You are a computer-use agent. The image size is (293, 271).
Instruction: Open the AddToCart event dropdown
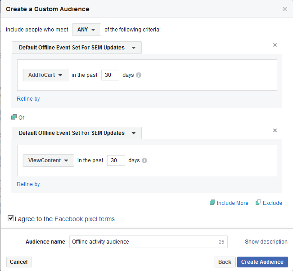pyautogui.click(x=45, y=75)
